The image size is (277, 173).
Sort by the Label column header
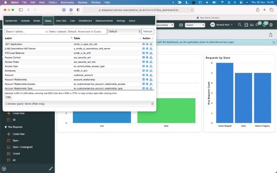(x=8, y=38)
